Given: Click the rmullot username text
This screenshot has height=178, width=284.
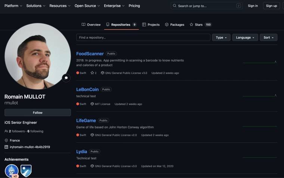Looking at the screenshot, I should 11,103.
